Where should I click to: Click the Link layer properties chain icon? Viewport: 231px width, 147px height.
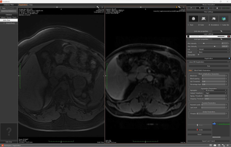[221, 39]
